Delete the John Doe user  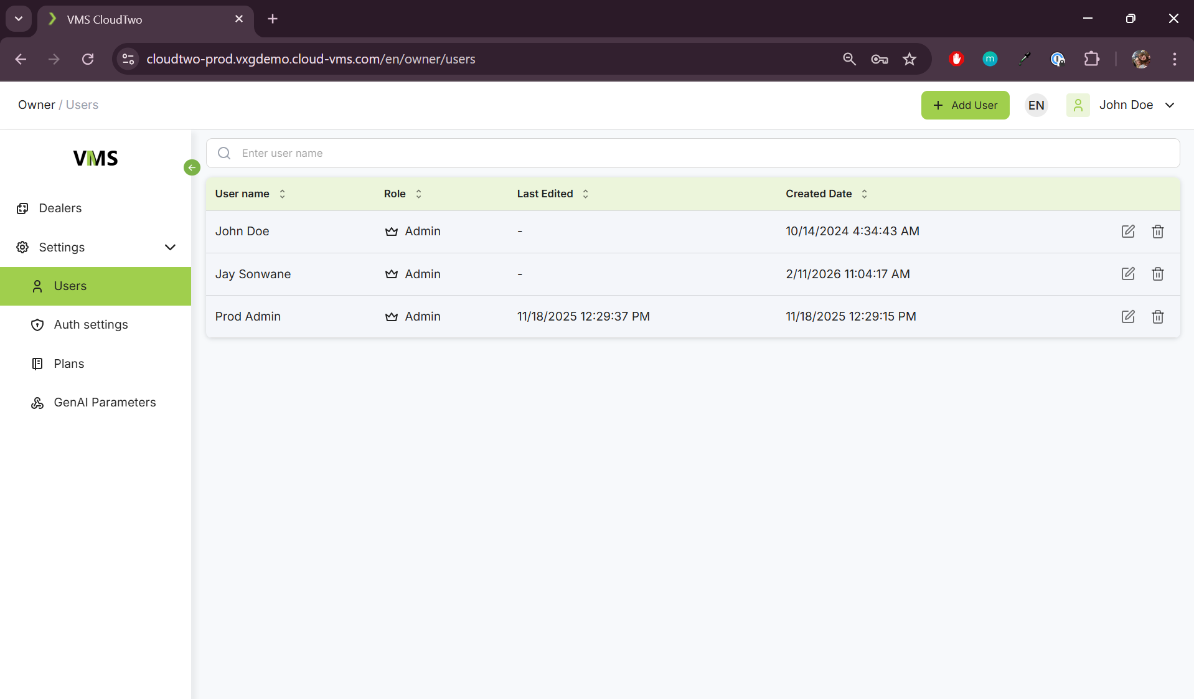[1157, 232]
